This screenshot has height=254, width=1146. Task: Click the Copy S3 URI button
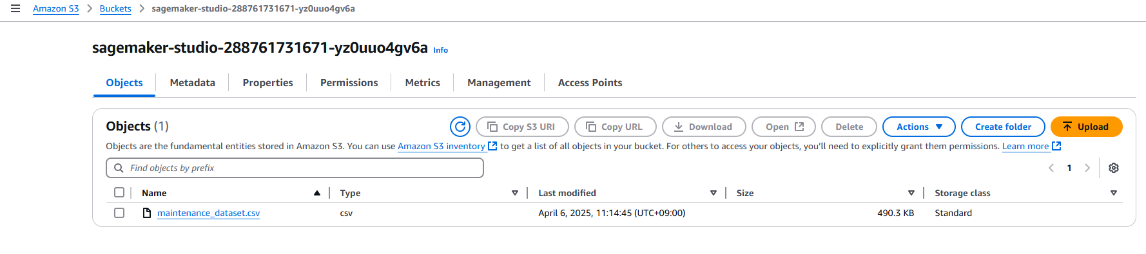coord(522,127)
